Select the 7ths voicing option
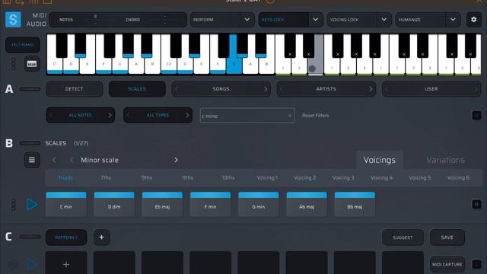This screenshot has width=487, height=274. click(106, 177)
